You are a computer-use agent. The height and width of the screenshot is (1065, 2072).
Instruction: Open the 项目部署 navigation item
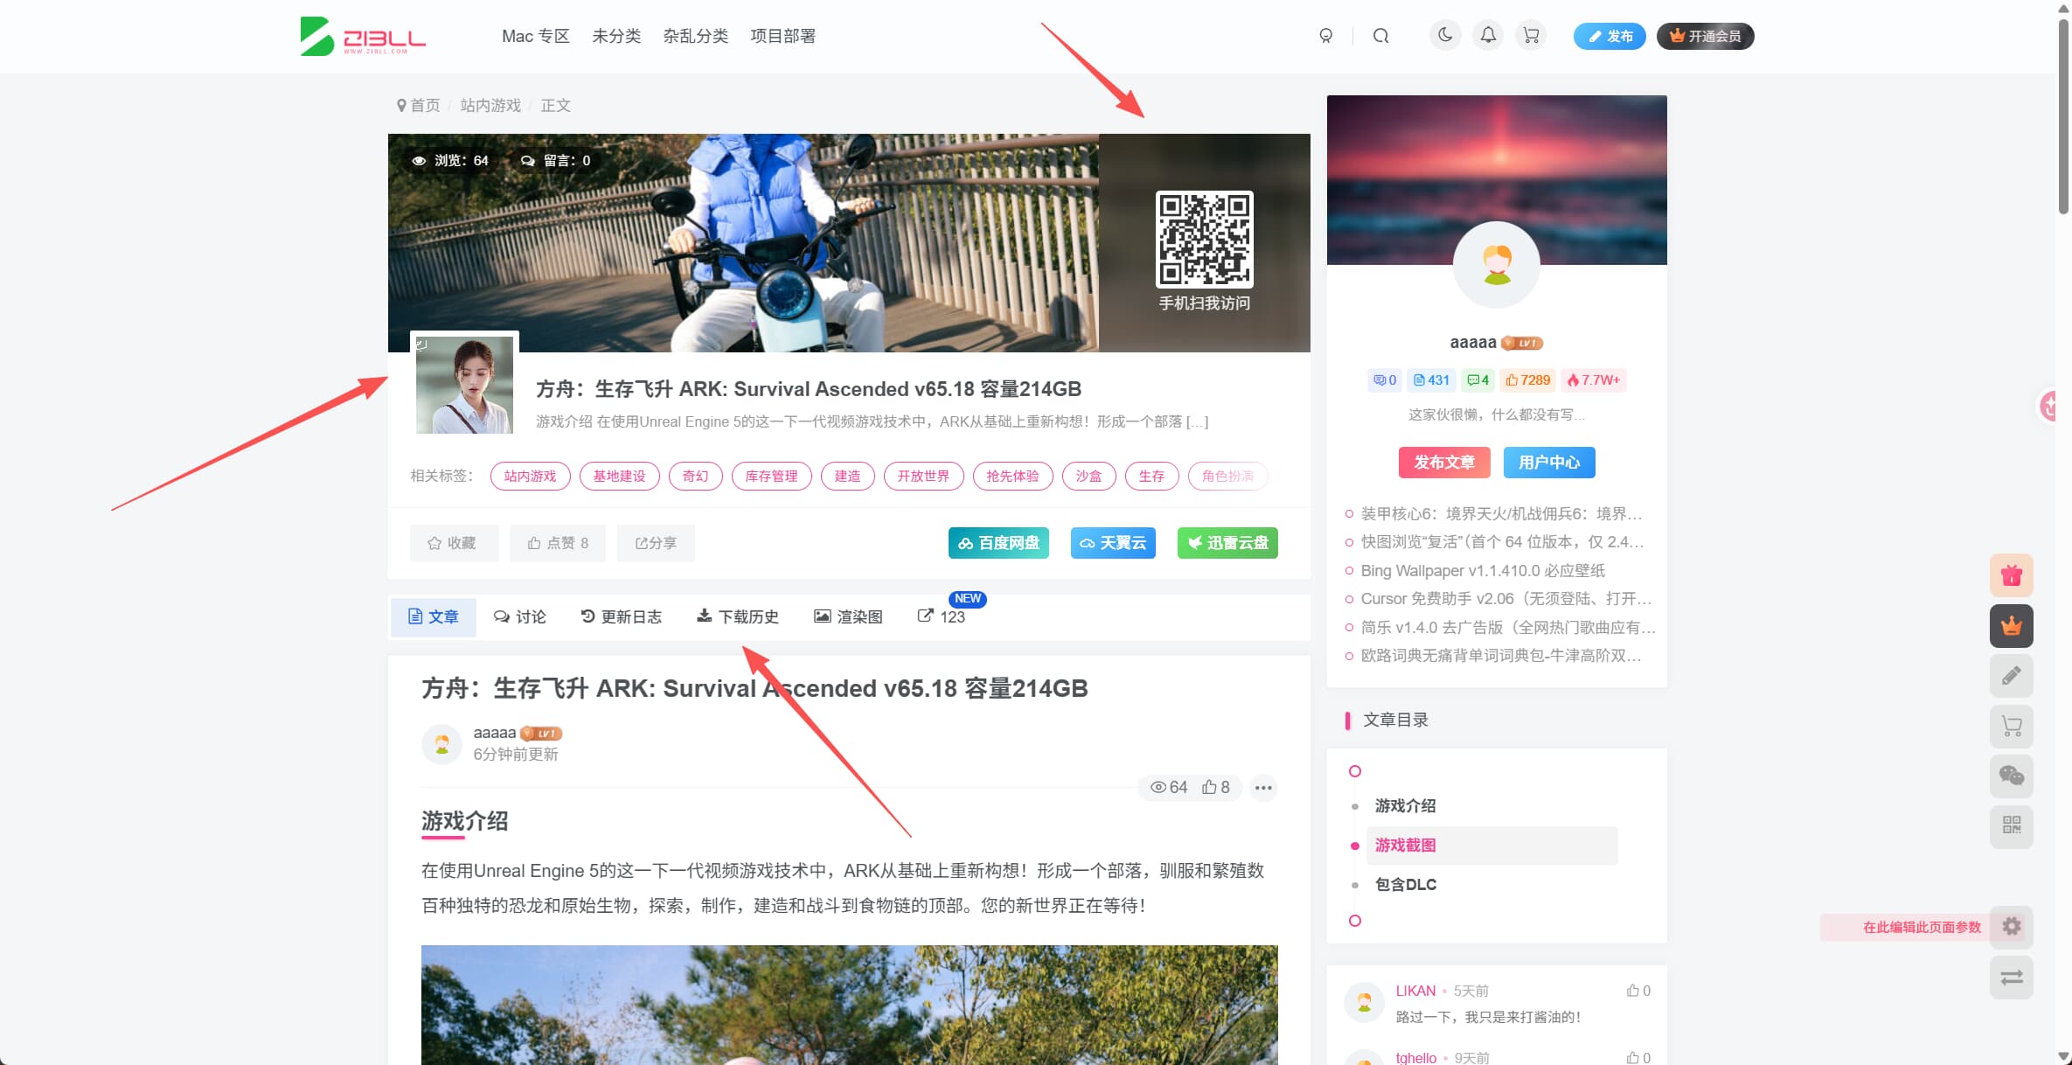point(783,36)
